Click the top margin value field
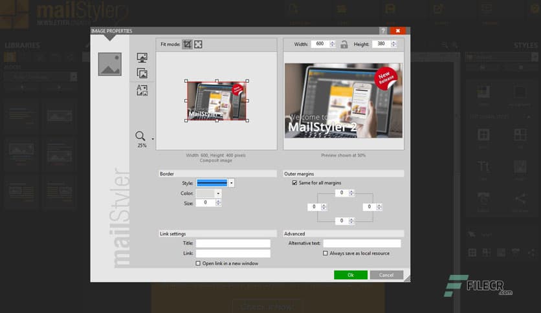Viewport: 541px width, 313px height. click(342, 193)
